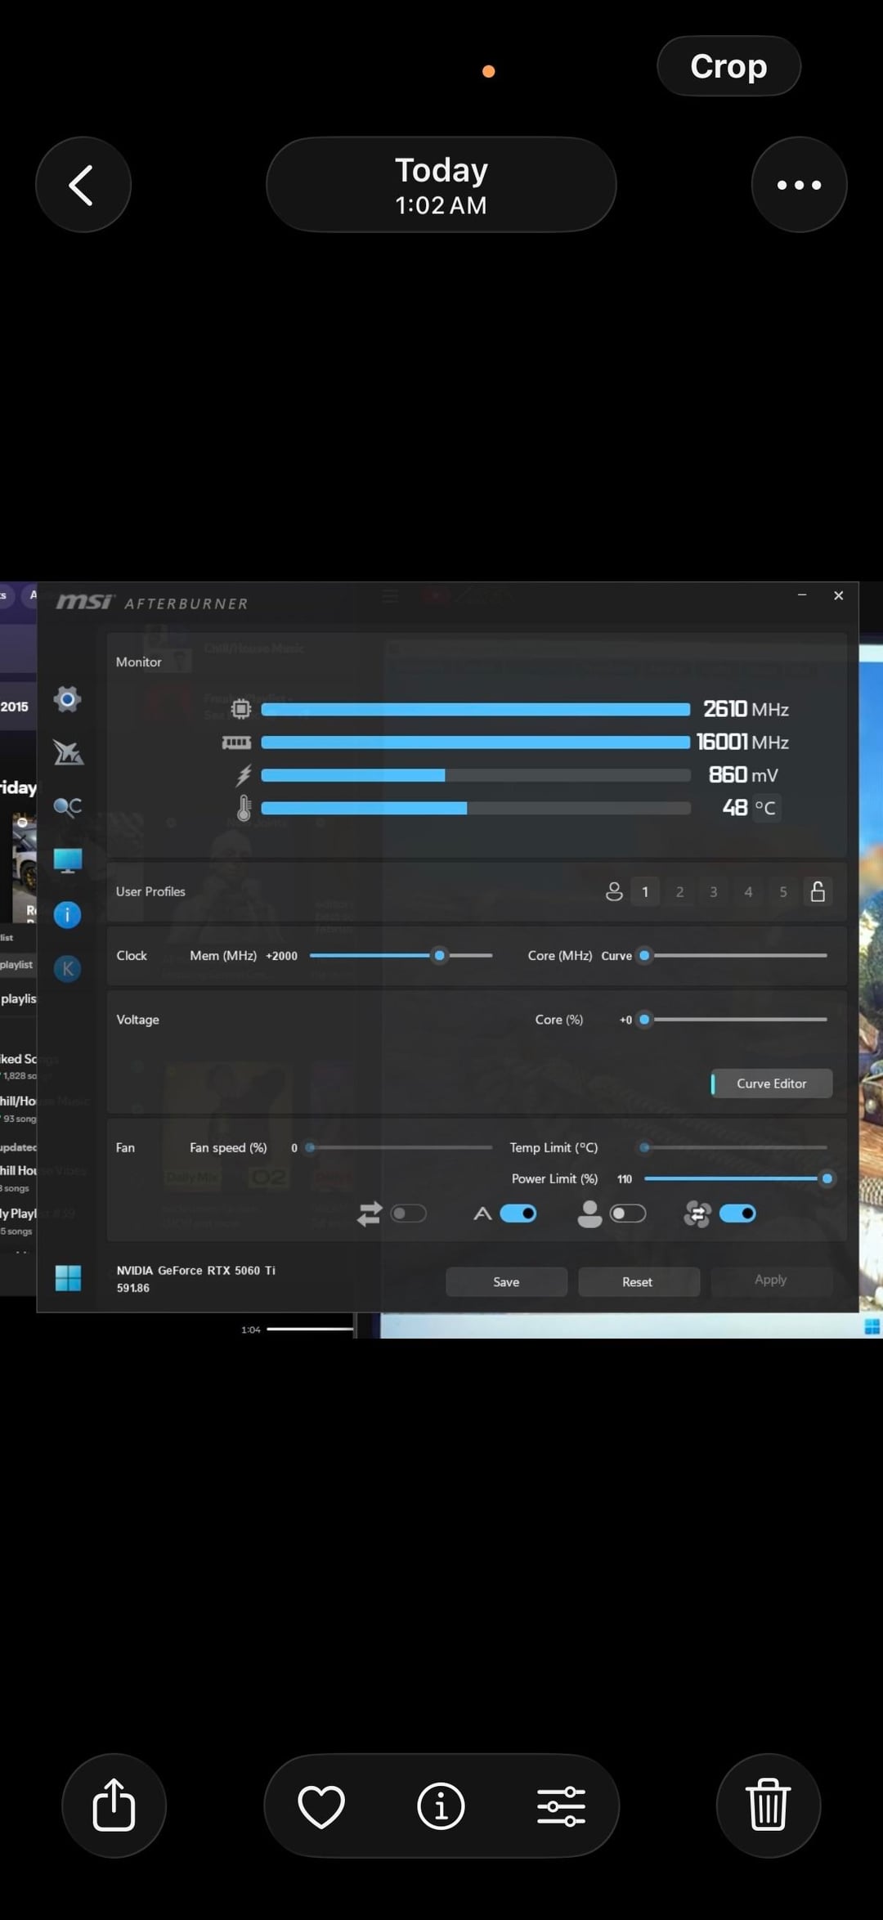Share the photo using share icon
The height and width of the screenshot is (1920, 883).
pos(114,1805)
